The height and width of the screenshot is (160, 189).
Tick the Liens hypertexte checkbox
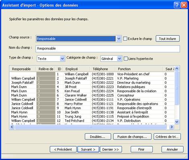pyautogui.click(x=125, y=58)
